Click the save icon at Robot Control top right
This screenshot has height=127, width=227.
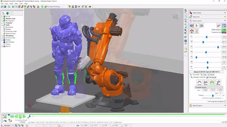coord(224,26)
